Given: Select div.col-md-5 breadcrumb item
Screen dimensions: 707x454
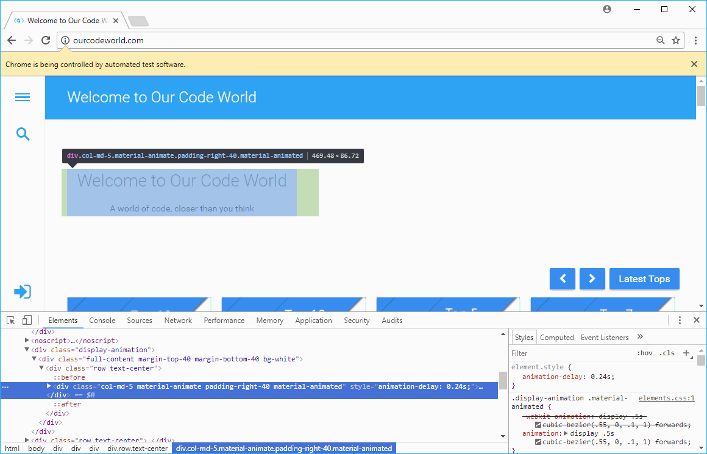Looking at the screenshot, I should pyautogui.click(x=284, y=449).
